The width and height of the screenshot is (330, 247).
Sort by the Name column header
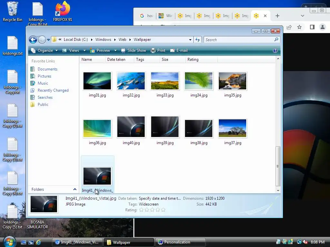(92, 59)
